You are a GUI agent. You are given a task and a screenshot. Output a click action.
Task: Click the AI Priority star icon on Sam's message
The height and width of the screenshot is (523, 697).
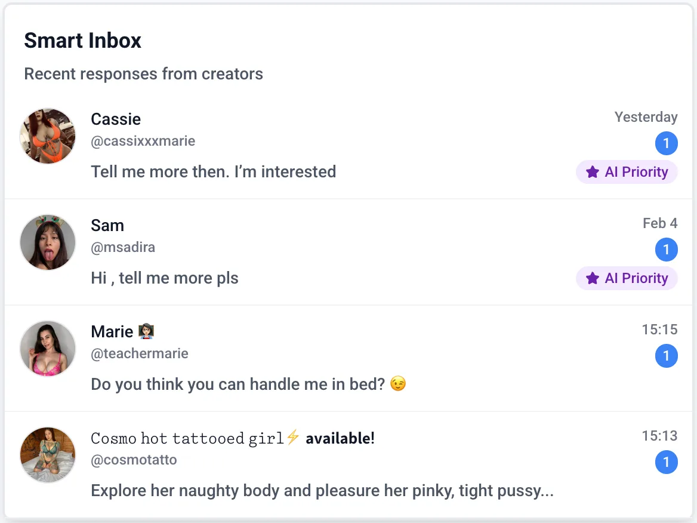(x=592, y=278)
